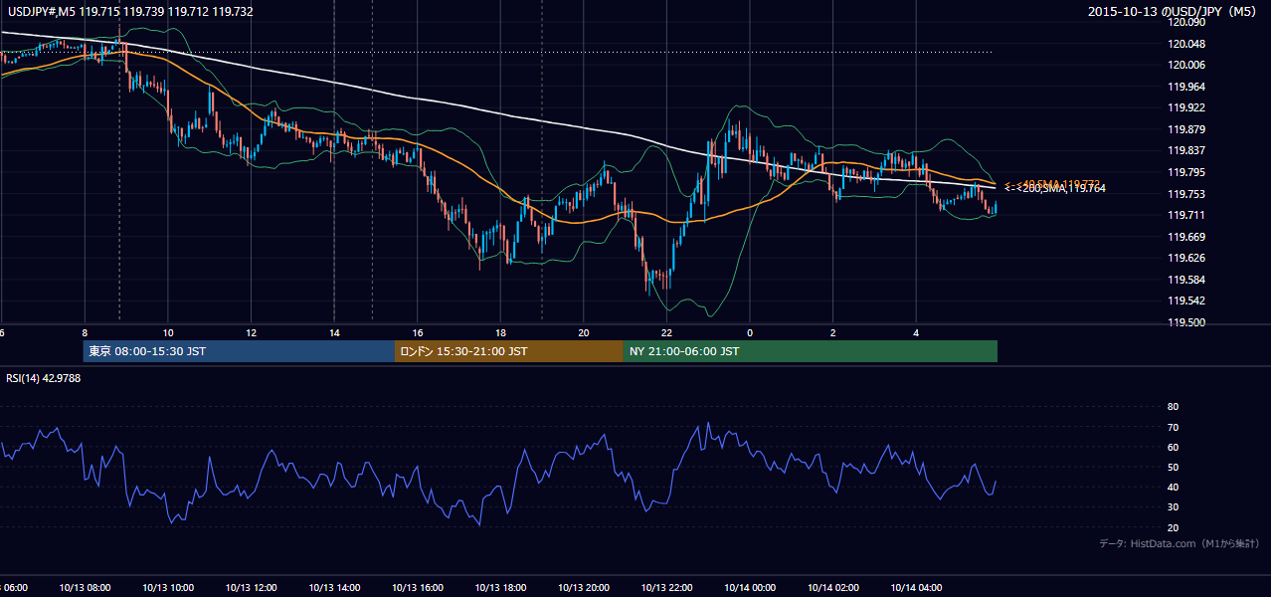Click the 10/13 16:00 bottom time label
The width and height of the screenshot is (1271, 597).
coord(417,588)
